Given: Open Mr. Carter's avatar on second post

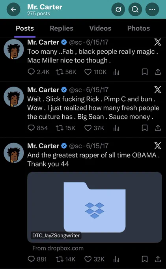Looking at the screenshot, I should click(14, 97).
